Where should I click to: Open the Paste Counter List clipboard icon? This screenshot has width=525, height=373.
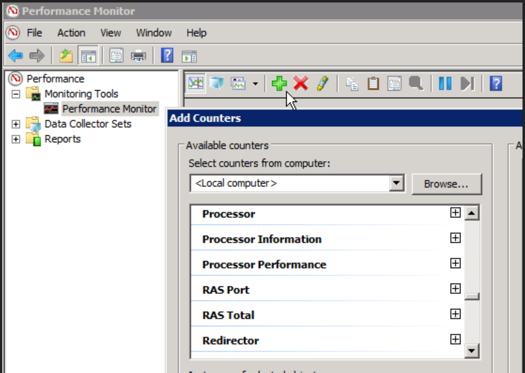click(x=373, y=83)
